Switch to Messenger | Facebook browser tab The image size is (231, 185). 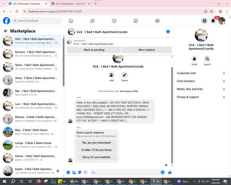[x=28, y=4]
